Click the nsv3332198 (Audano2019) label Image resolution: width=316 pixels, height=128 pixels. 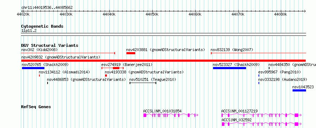tap(283, 79)
